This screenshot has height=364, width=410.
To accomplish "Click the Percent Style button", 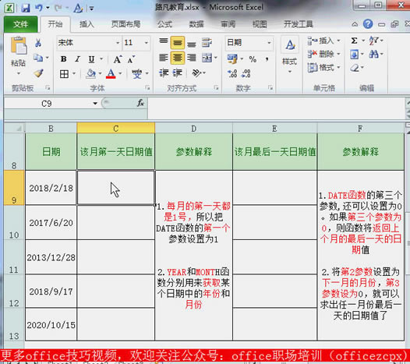I will pos(253,59).
